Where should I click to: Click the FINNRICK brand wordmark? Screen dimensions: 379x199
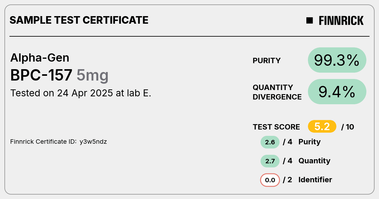click(x=341, y=21)
